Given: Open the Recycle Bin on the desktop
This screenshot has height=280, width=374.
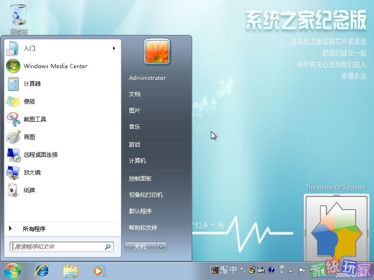Looking at the screenshot, I should tap(18, 19).
